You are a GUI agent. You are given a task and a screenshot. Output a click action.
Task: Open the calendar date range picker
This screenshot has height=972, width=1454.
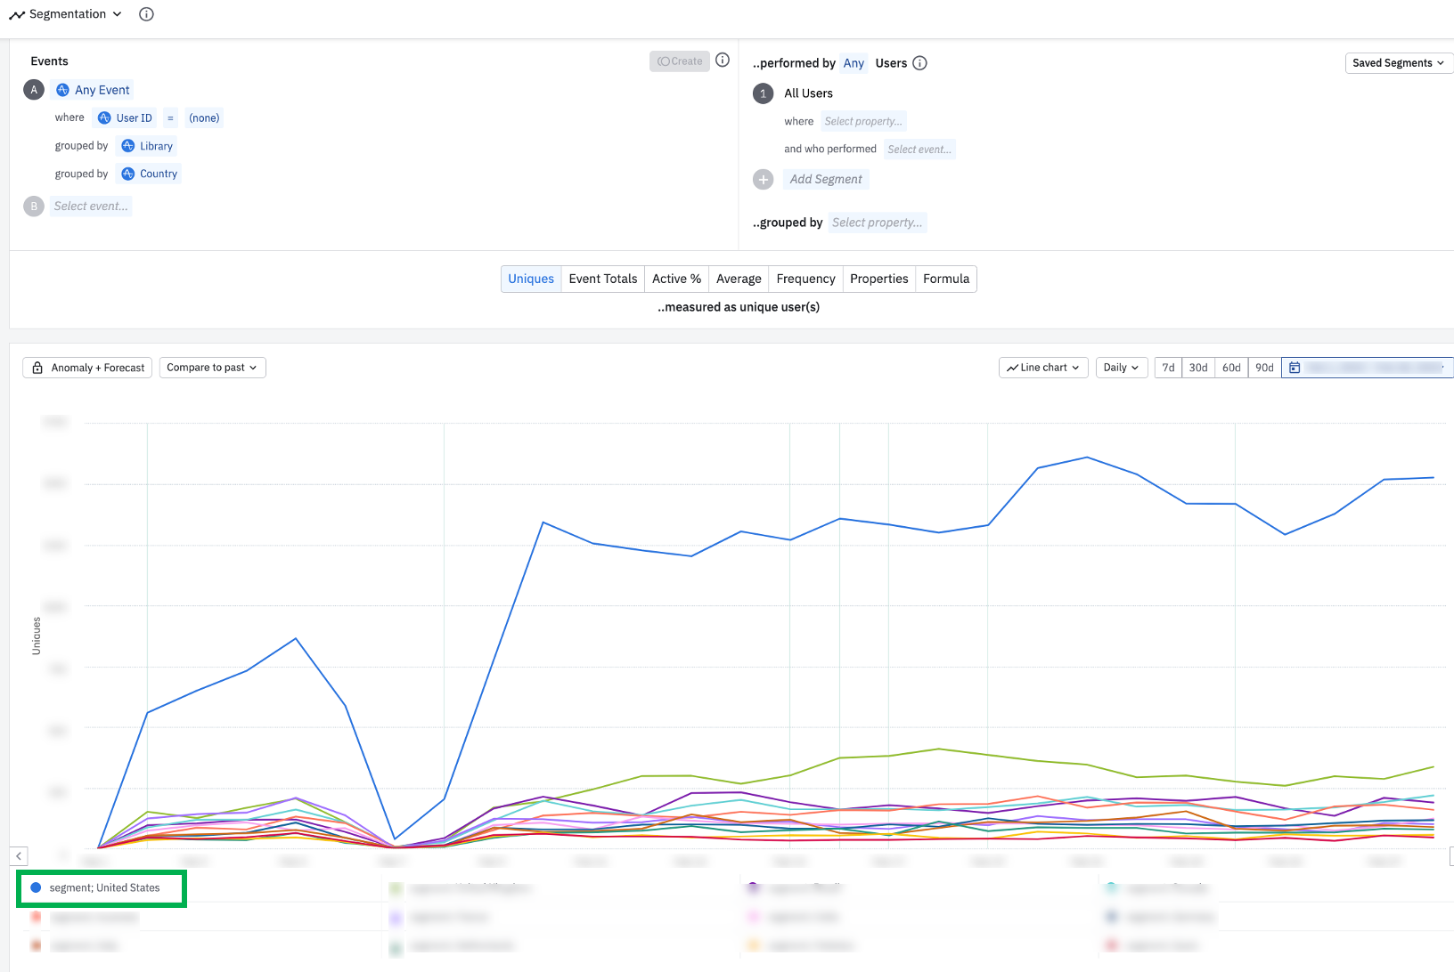click(1295, 368)
